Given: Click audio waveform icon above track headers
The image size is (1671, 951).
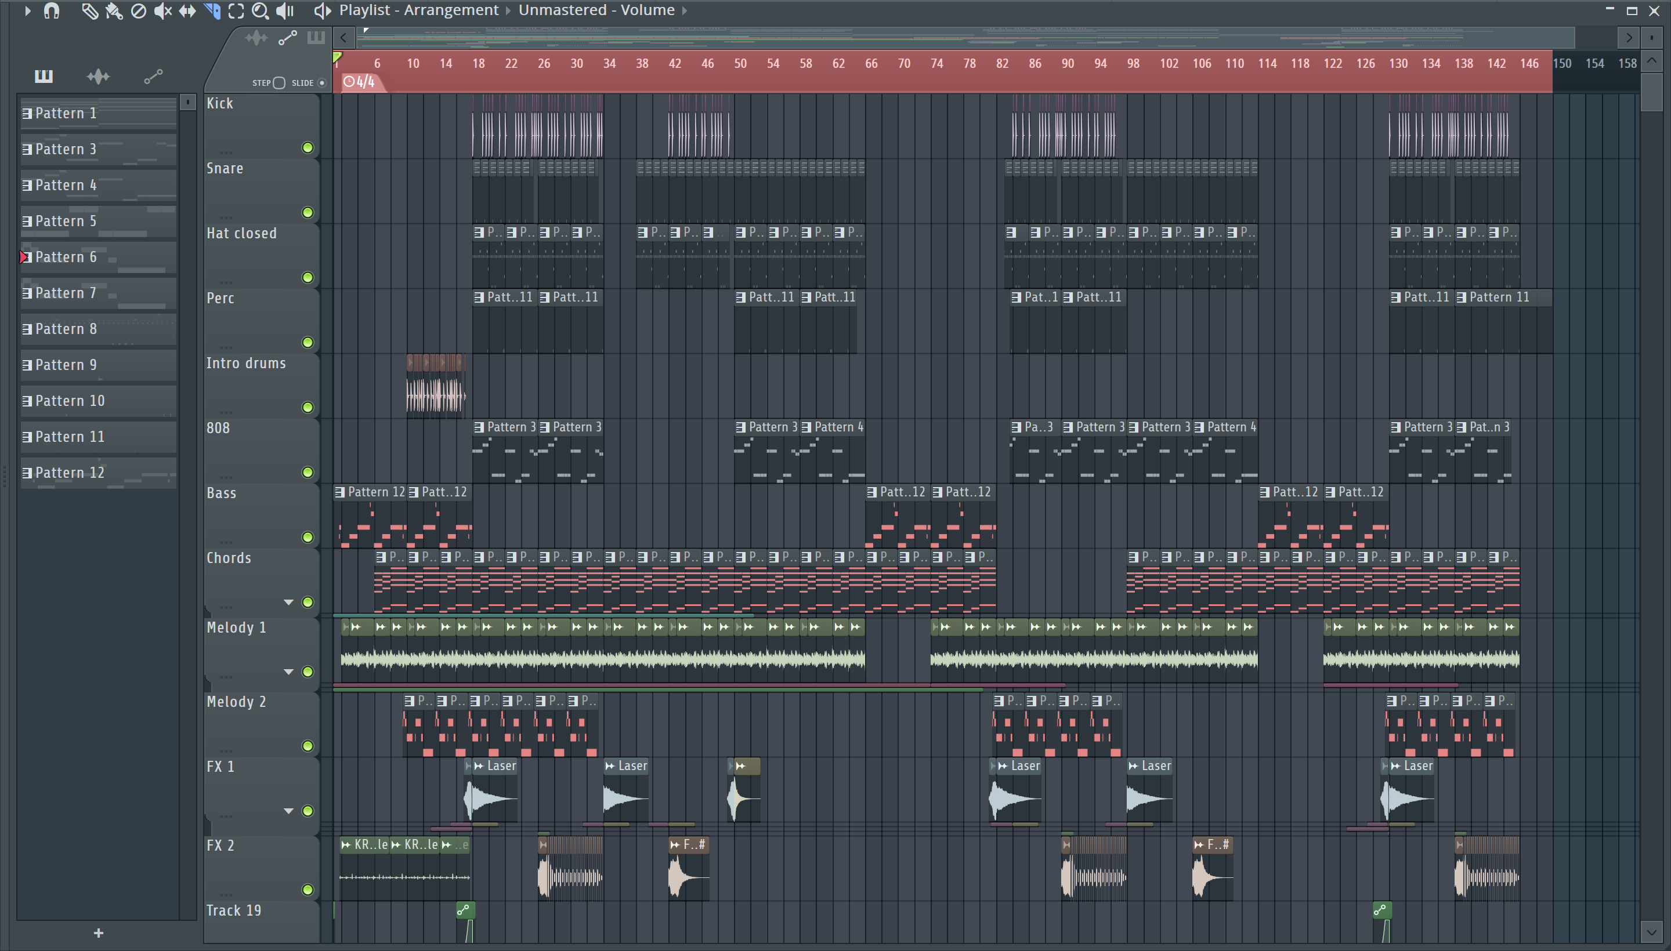Looking at the screenshot, I should tap(256, 38).
